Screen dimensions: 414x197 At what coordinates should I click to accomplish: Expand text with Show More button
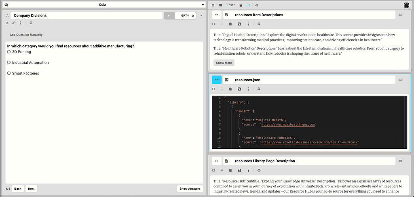[224, 63]
